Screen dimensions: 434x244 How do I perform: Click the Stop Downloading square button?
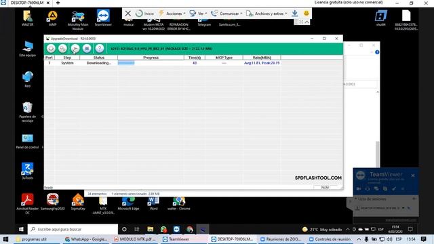(87, 49)
